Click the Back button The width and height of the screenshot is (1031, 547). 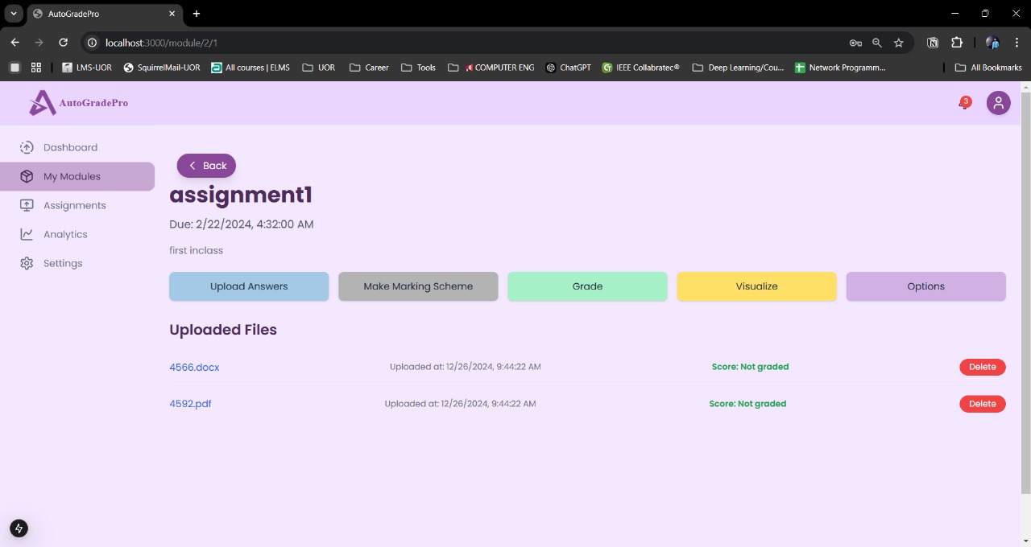pyautogui.click(x=206, y=166)
